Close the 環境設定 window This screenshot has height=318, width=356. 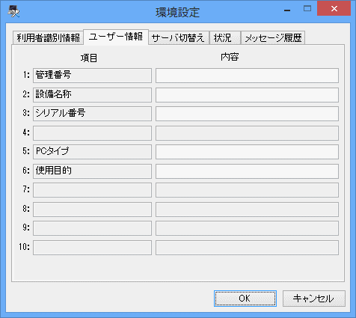(334, 8)
